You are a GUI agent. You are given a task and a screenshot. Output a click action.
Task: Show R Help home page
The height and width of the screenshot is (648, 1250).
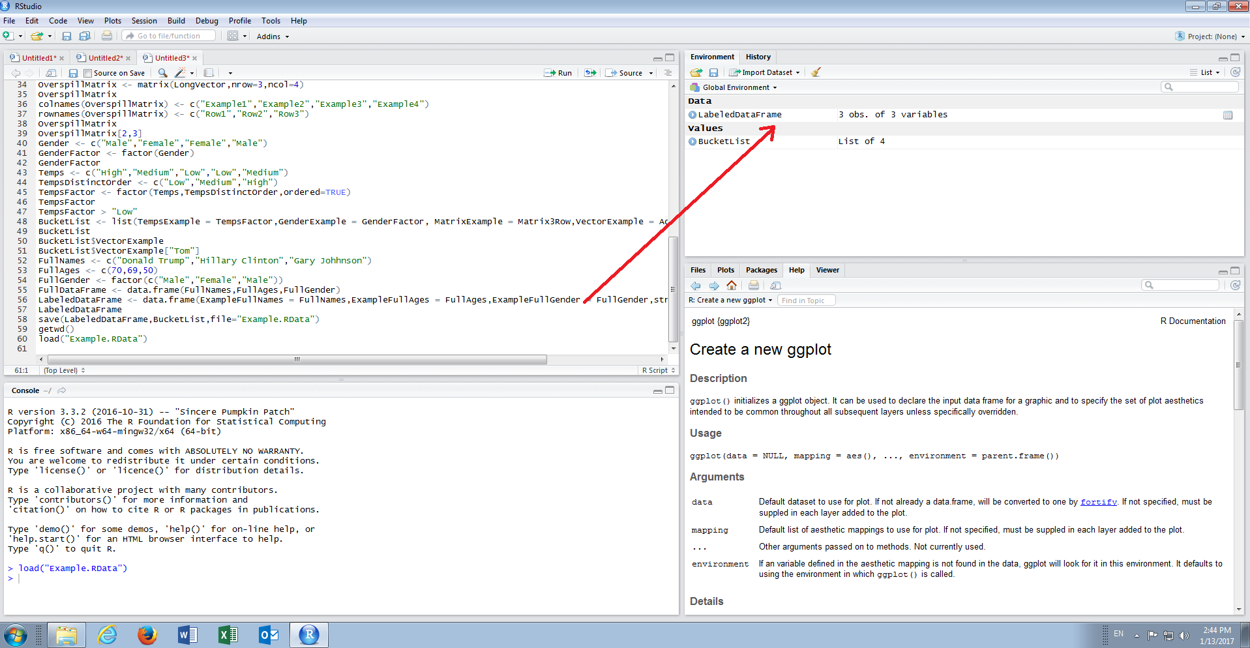[732, 286]
